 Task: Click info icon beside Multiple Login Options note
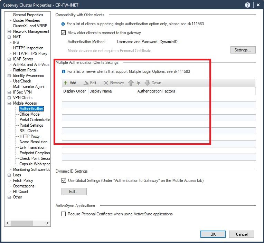64,72
